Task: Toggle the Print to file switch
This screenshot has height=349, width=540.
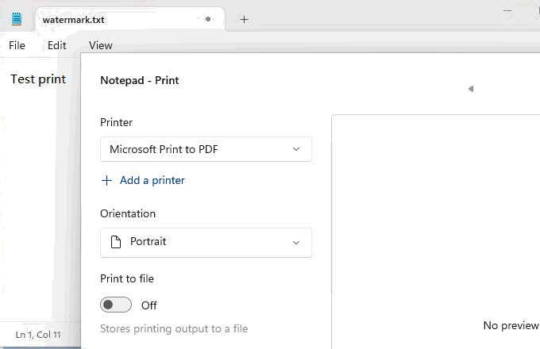Action: pyautogui.click(x=116, y=305)
